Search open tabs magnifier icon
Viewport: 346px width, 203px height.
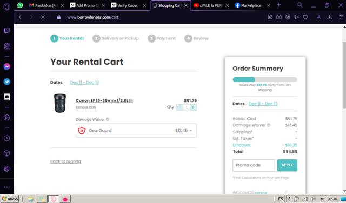pos(300,5)
